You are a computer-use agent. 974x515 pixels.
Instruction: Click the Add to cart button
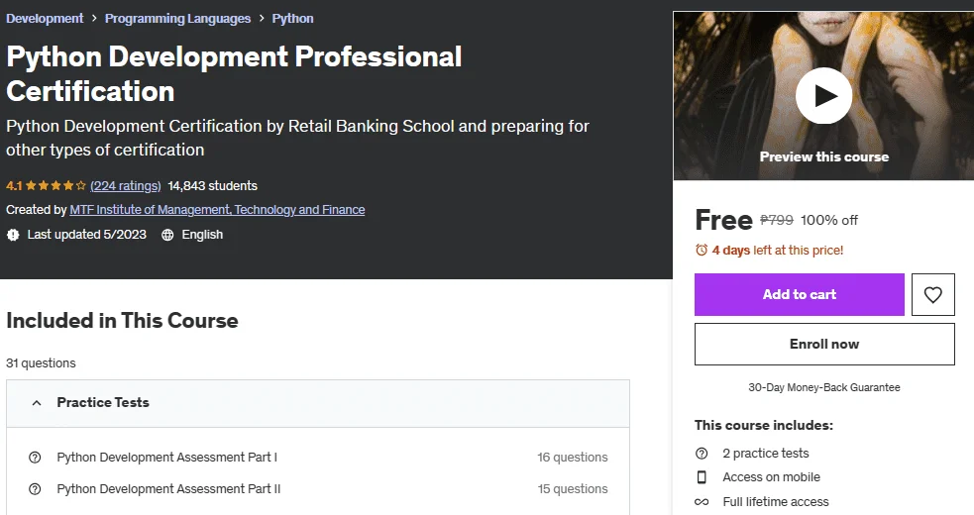pos(800,294)
